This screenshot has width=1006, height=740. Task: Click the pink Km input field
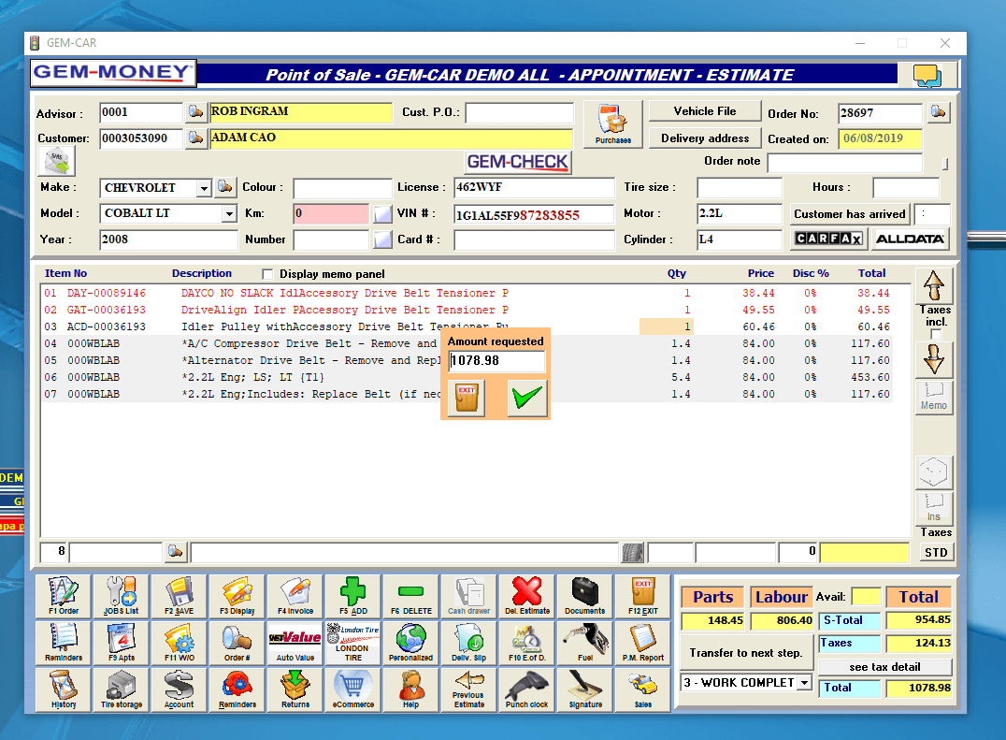(331, 213)
